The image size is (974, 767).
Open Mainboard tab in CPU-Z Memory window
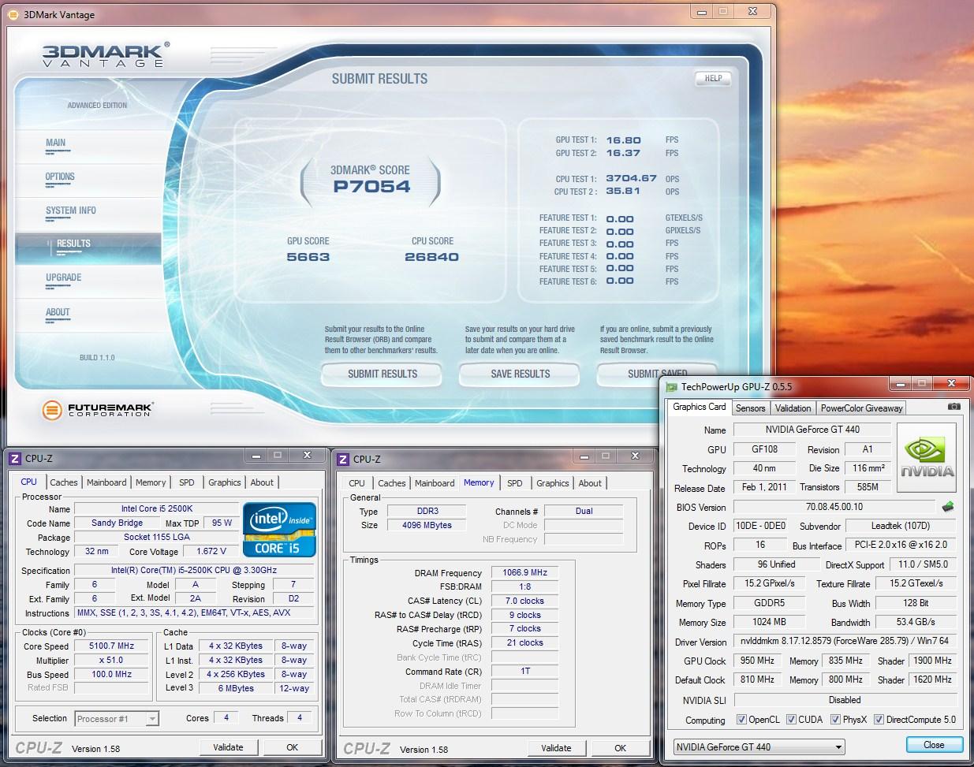pyautogui.click(x=435, y=483)
